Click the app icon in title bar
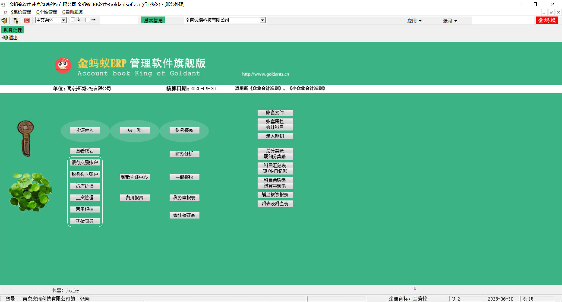Image resolution: width=562 pixels, height=302 pixels. (x=4, y=4)
